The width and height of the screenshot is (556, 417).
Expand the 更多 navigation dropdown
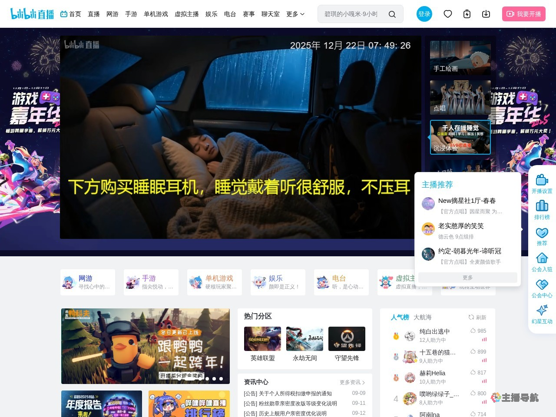point(295,14)
